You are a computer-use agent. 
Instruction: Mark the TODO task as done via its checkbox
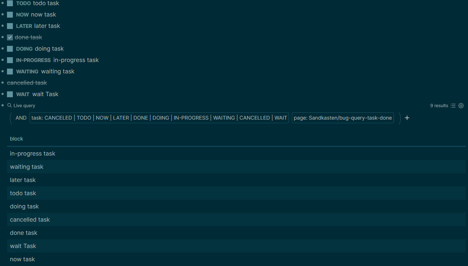pos(10,3)
